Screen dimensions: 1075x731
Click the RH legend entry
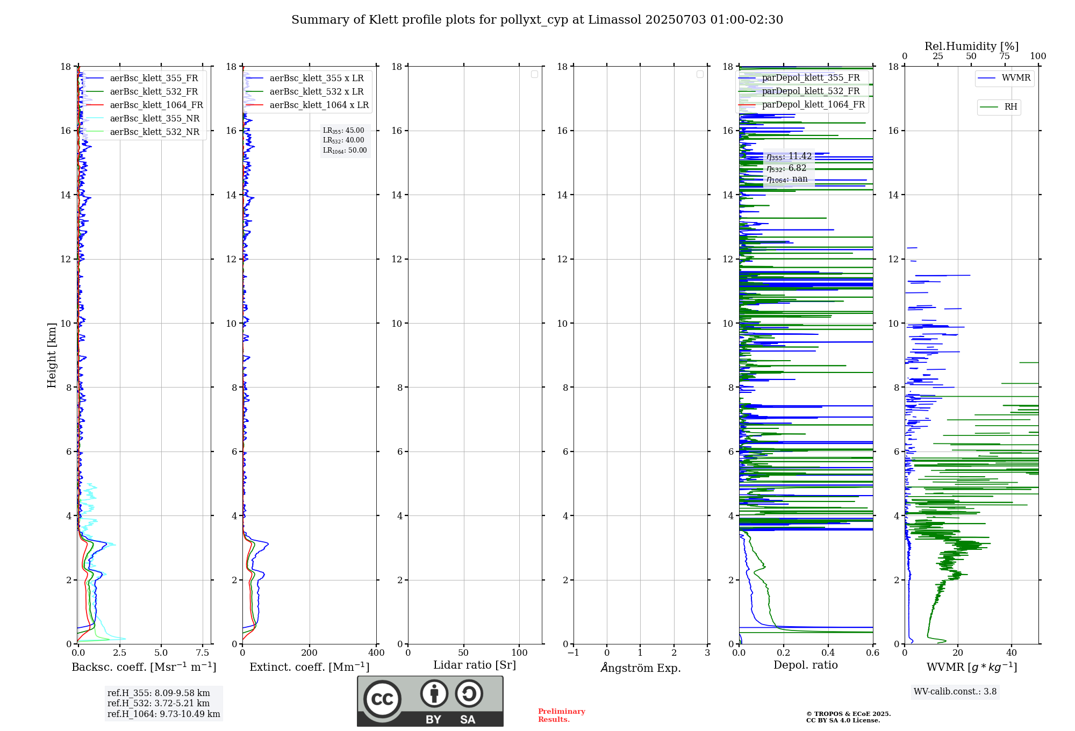(x=999, y=107)
